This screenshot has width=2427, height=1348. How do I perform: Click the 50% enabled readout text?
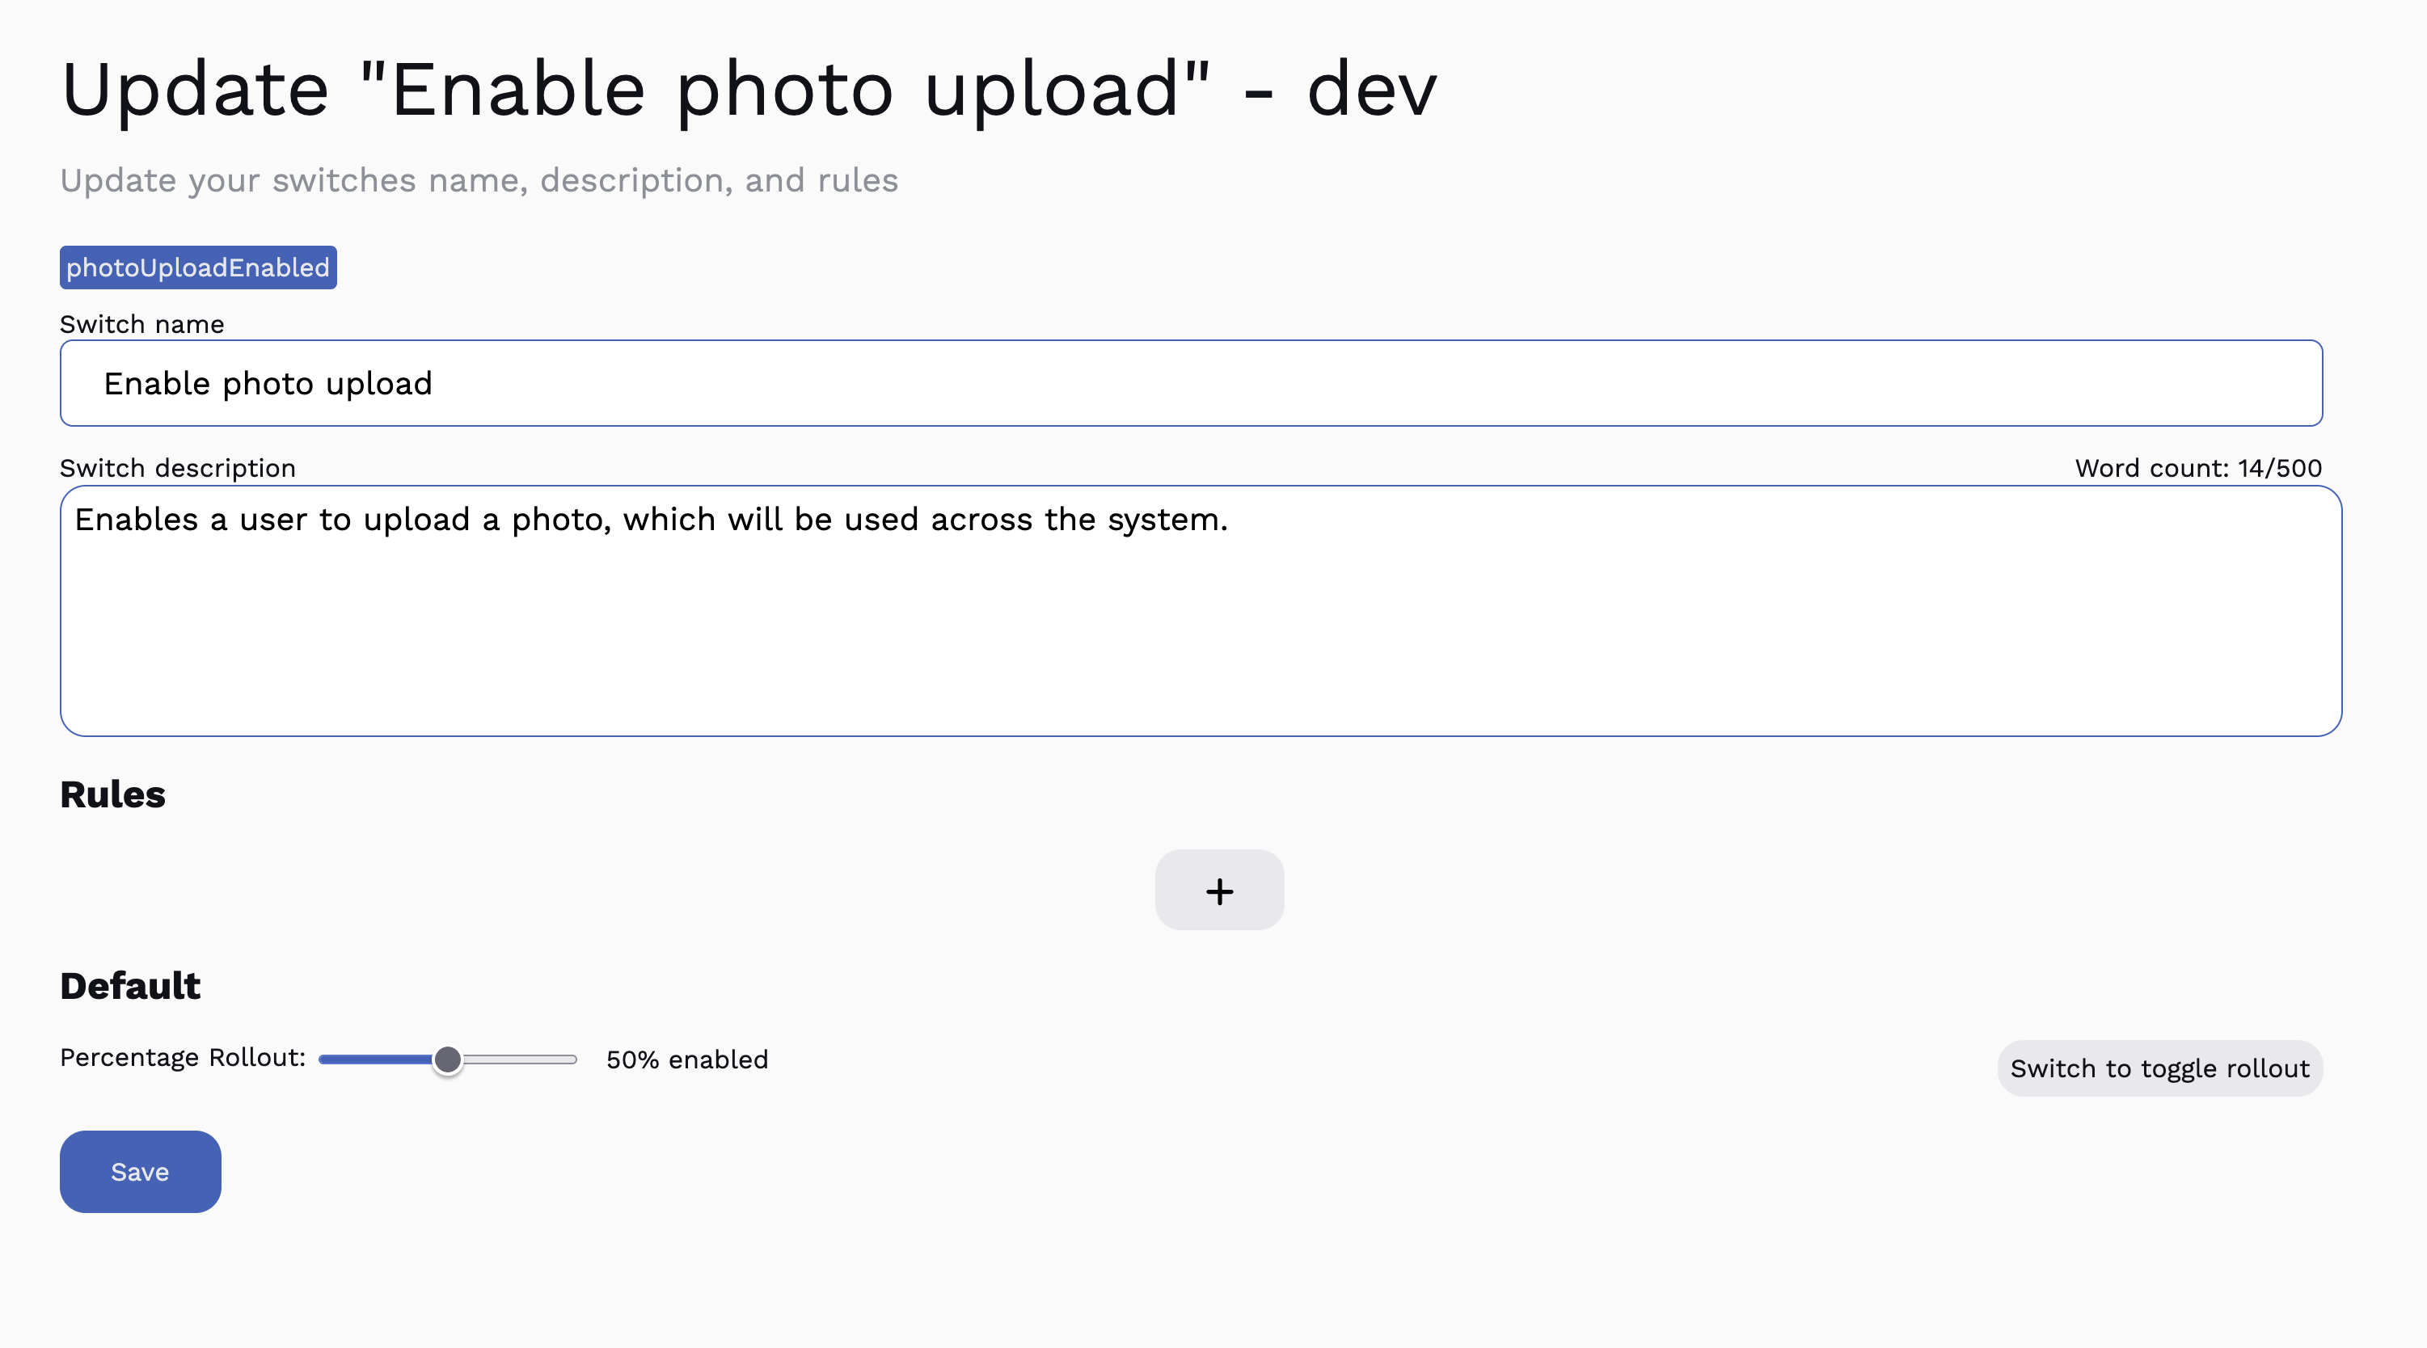tap(687, 1059)
